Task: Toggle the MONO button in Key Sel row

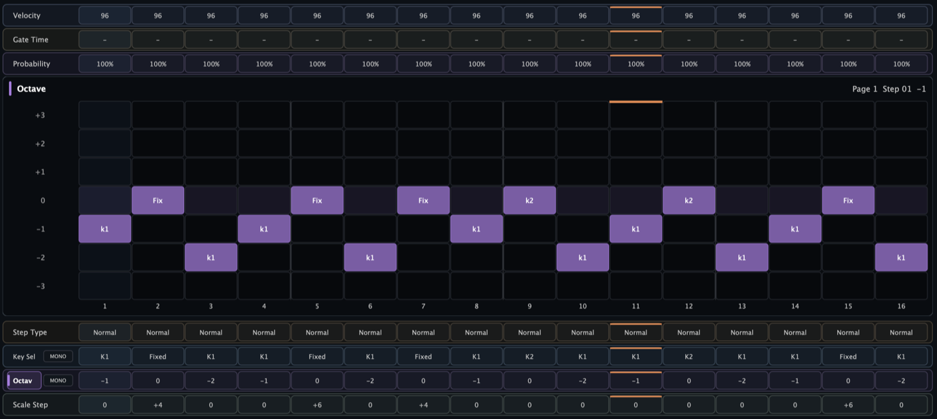Action: (x=58, y=356)
